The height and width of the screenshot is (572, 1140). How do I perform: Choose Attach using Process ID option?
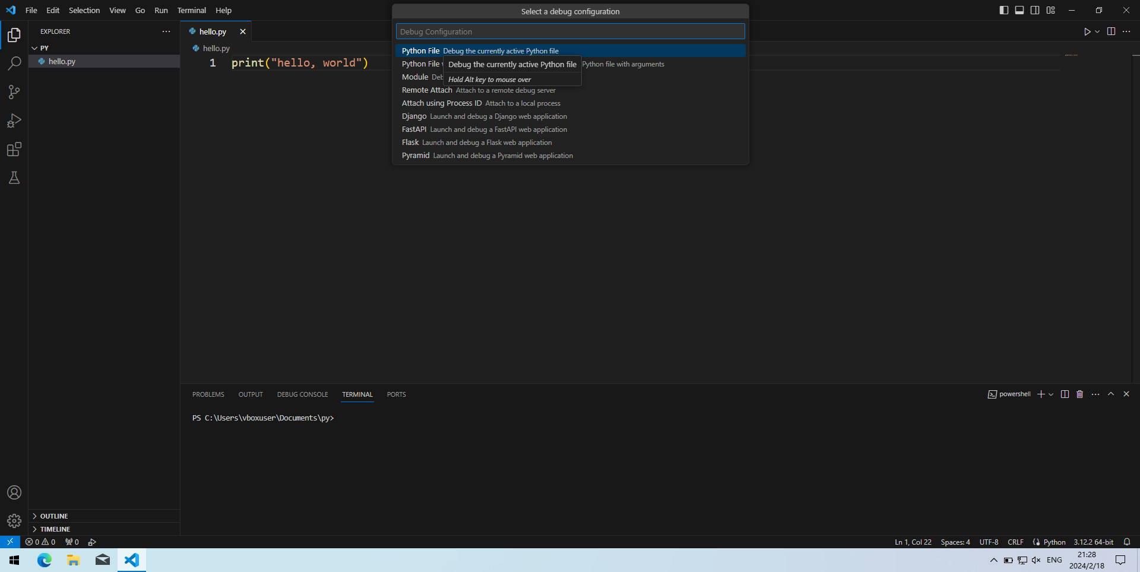tap(570, 103)
